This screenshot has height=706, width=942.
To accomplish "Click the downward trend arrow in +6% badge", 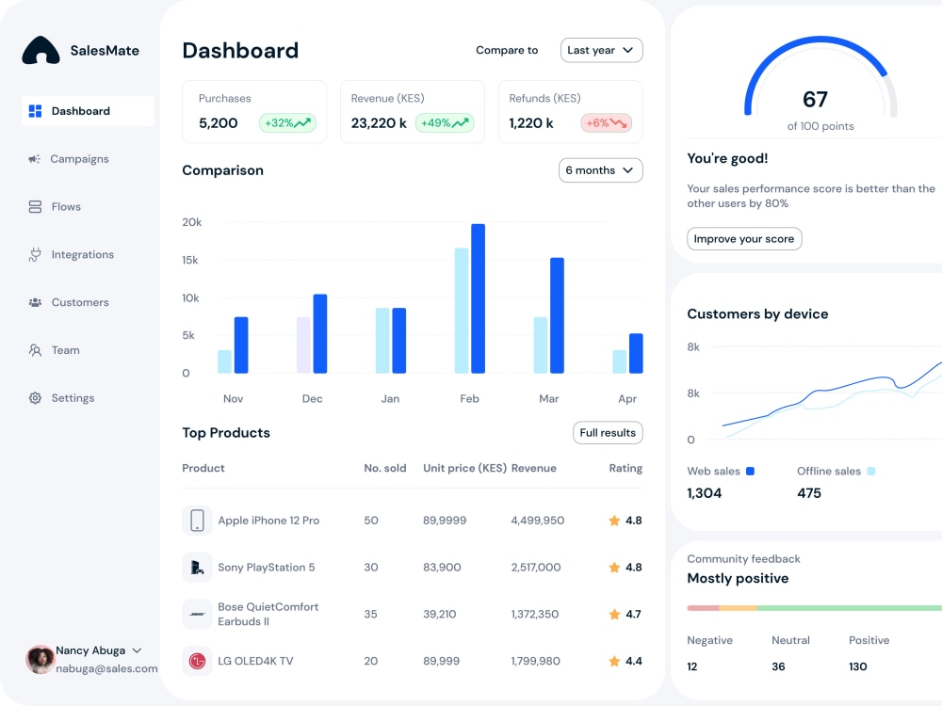I will (x=618, y=123).
